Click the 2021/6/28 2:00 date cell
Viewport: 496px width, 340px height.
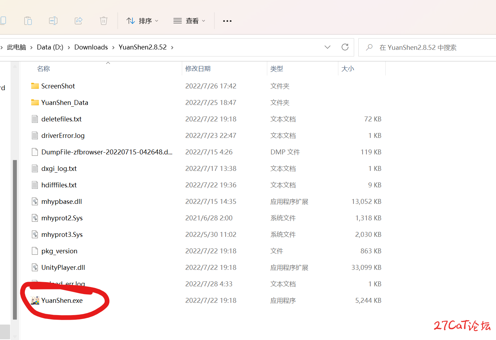click(x=209, y=218)
